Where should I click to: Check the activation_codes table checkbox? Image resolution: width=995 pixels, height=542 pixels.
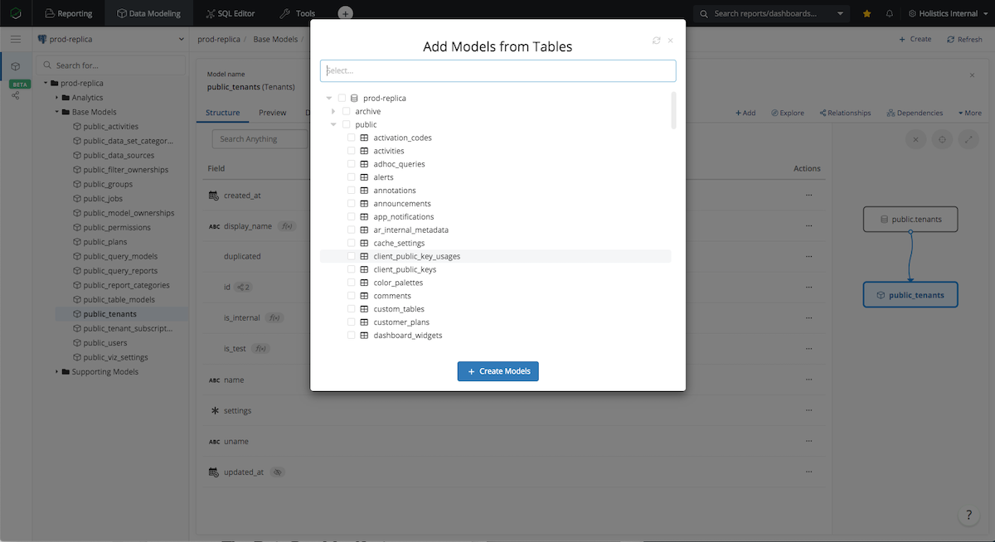click(352, 138)
